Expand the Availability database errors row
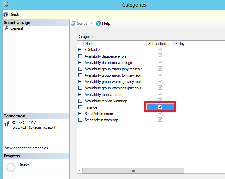This screenshot has height=179, width=225. tap(80, 56)
